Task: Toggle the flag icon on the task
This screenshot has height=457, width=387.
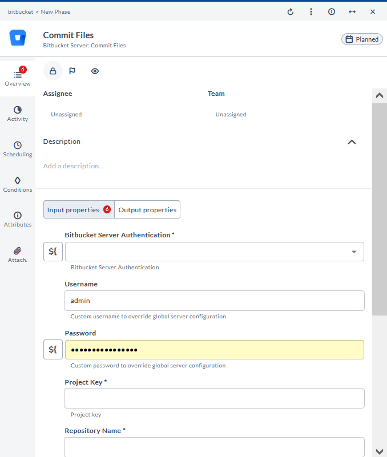Action: pyautogui.click(x=72, y=71)
